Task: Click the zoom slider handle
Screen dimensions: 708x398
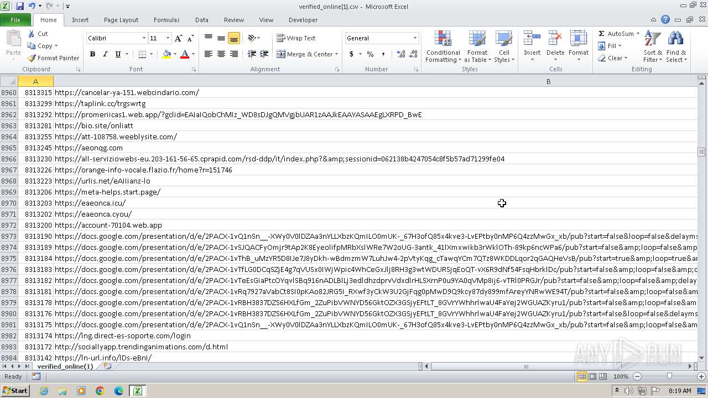Action: [669, 376]
